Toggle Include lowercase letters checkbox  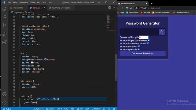click(x=148, y=43)
